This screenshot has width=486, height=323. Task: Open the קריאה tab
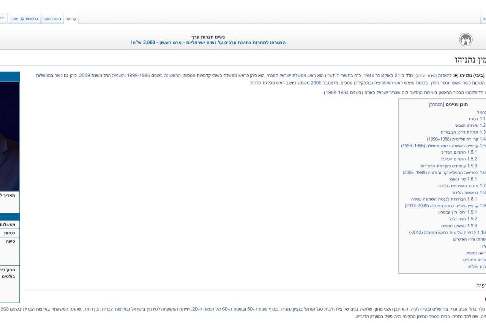[71, 19]
